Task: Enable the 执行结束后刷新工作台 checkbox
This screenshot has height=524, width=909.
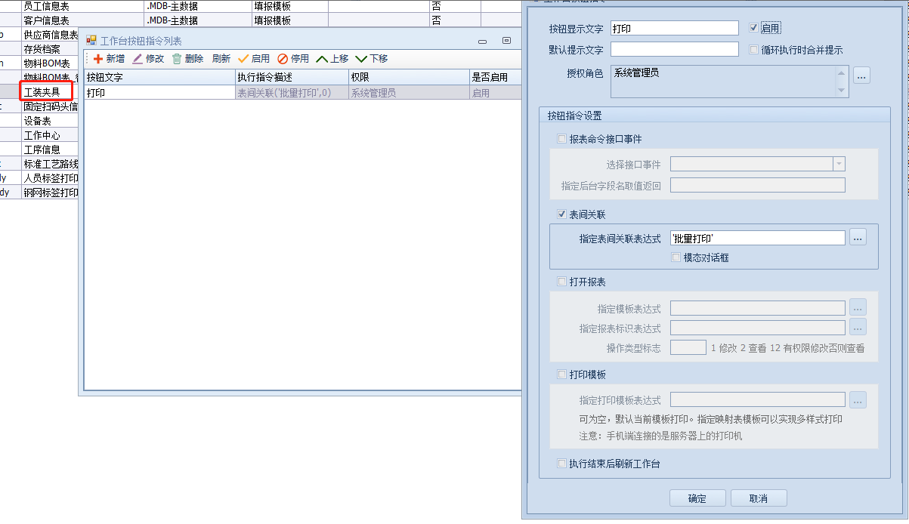Action: pos(561,464)
